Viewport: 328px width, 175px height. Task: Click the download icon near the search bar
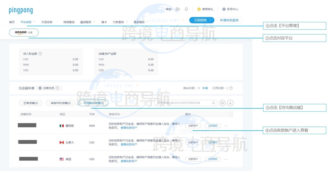coord(230,103)
